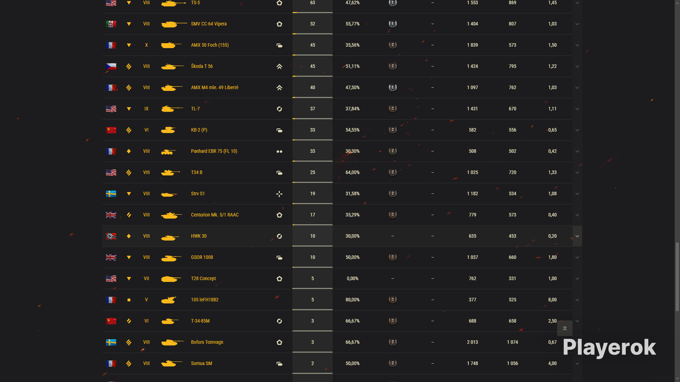Click the mastery badge in the KB-2 (P) row
Viewport: 680px width, 382px height.
[x=392, y=130]
